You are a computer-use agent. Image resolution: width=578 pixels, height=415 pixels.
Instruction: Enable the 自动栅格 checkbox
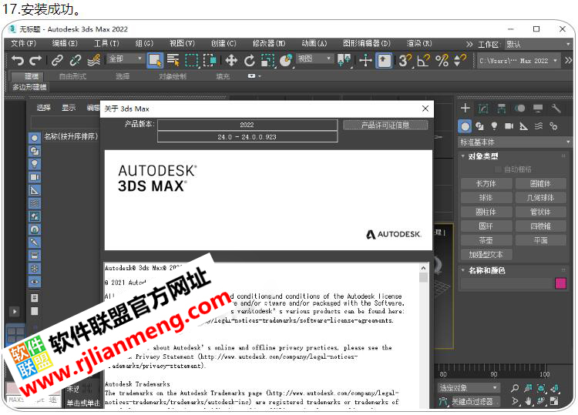[x=499, y=169]
